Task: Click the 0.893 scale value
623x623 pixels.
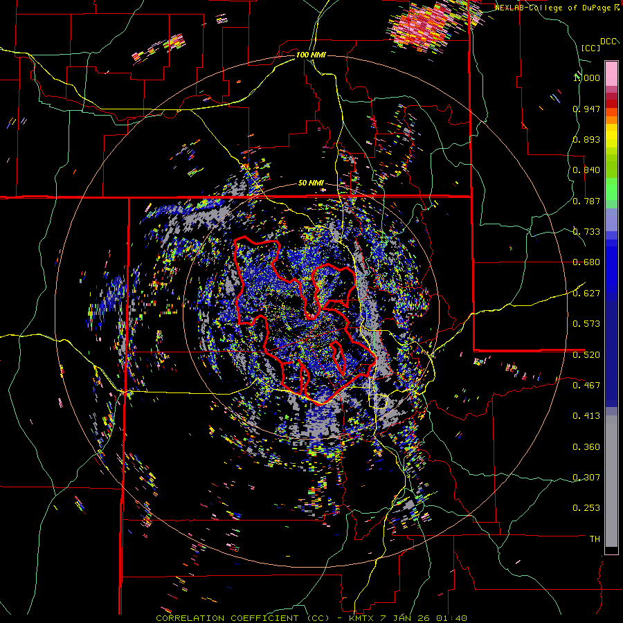Action: click(586, 139)
